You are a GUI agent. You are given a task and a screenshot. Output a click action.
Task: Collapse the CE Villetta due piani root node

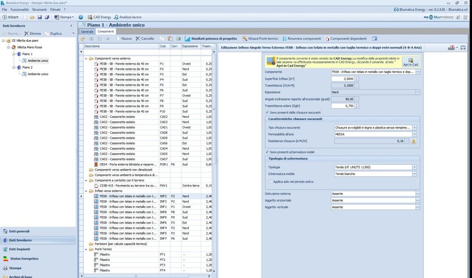point(4,41)
